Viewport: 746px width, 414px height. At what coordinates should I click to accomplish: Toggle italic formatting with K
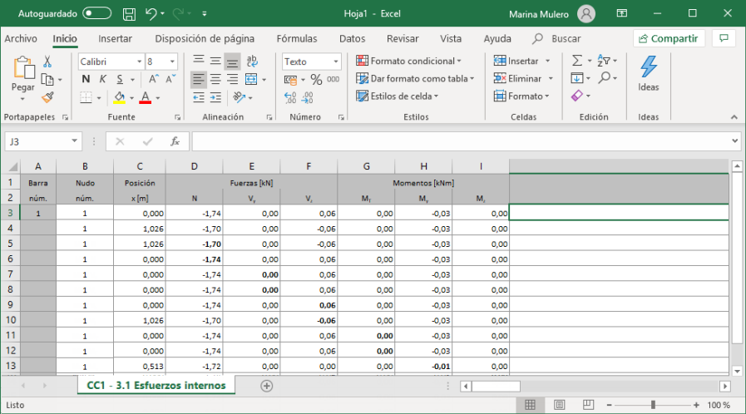[x=103, y=79]
